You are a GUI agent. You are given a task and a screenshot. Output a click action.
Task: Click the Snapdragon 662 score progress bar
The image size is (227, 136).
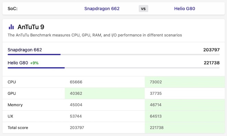pos(113,55)
